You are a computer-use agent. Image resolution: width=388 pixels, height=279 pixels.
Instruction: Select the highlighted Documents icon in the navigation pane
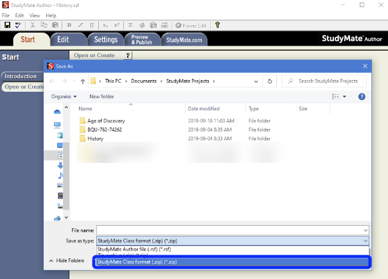tap(60, 155)
